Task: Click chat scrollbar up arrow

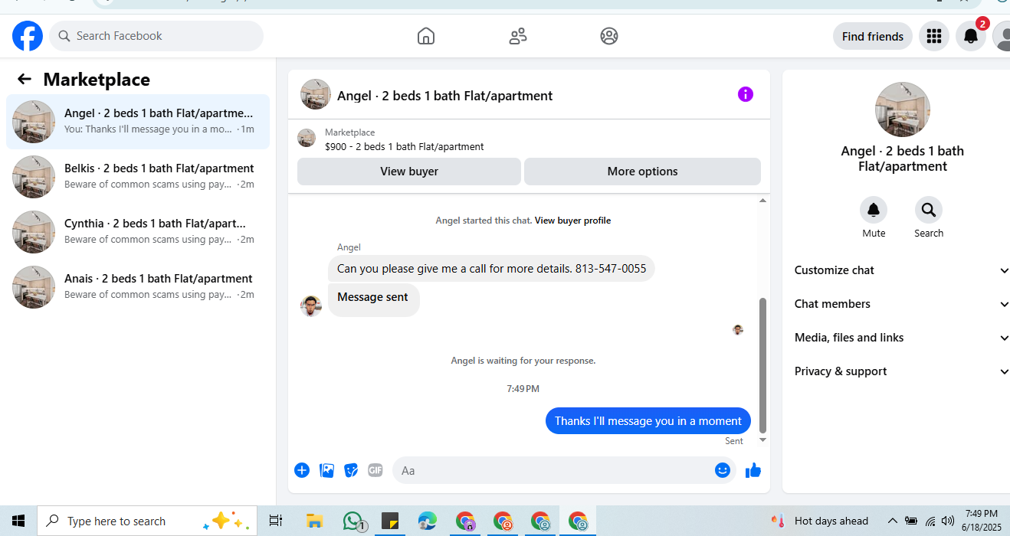Action: [762, 201]
